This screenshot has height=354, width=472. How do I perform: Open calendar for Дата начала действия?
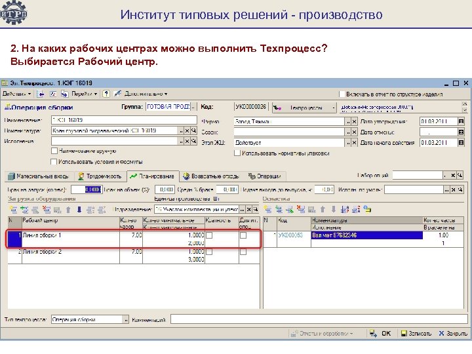click(x=461, y=143)
